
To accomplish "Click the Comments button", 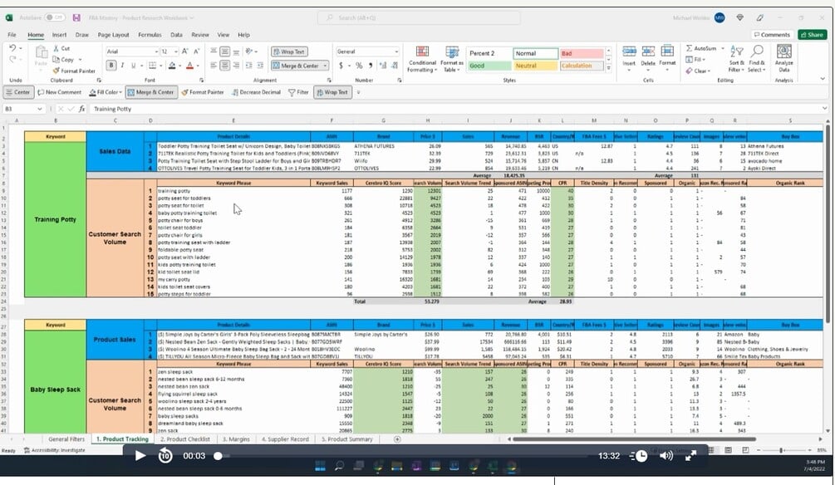I will [772, 35].
